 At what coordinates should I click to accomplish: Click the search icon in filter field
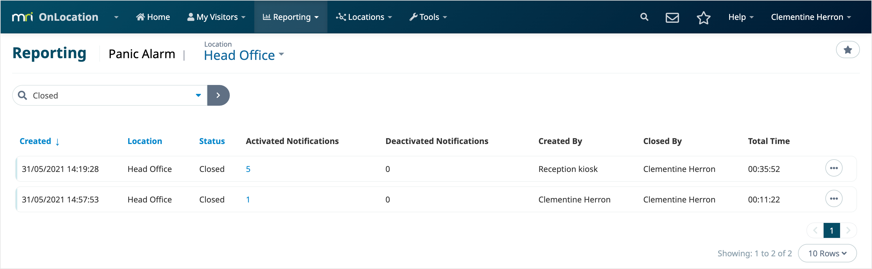(x=22, y=95)
